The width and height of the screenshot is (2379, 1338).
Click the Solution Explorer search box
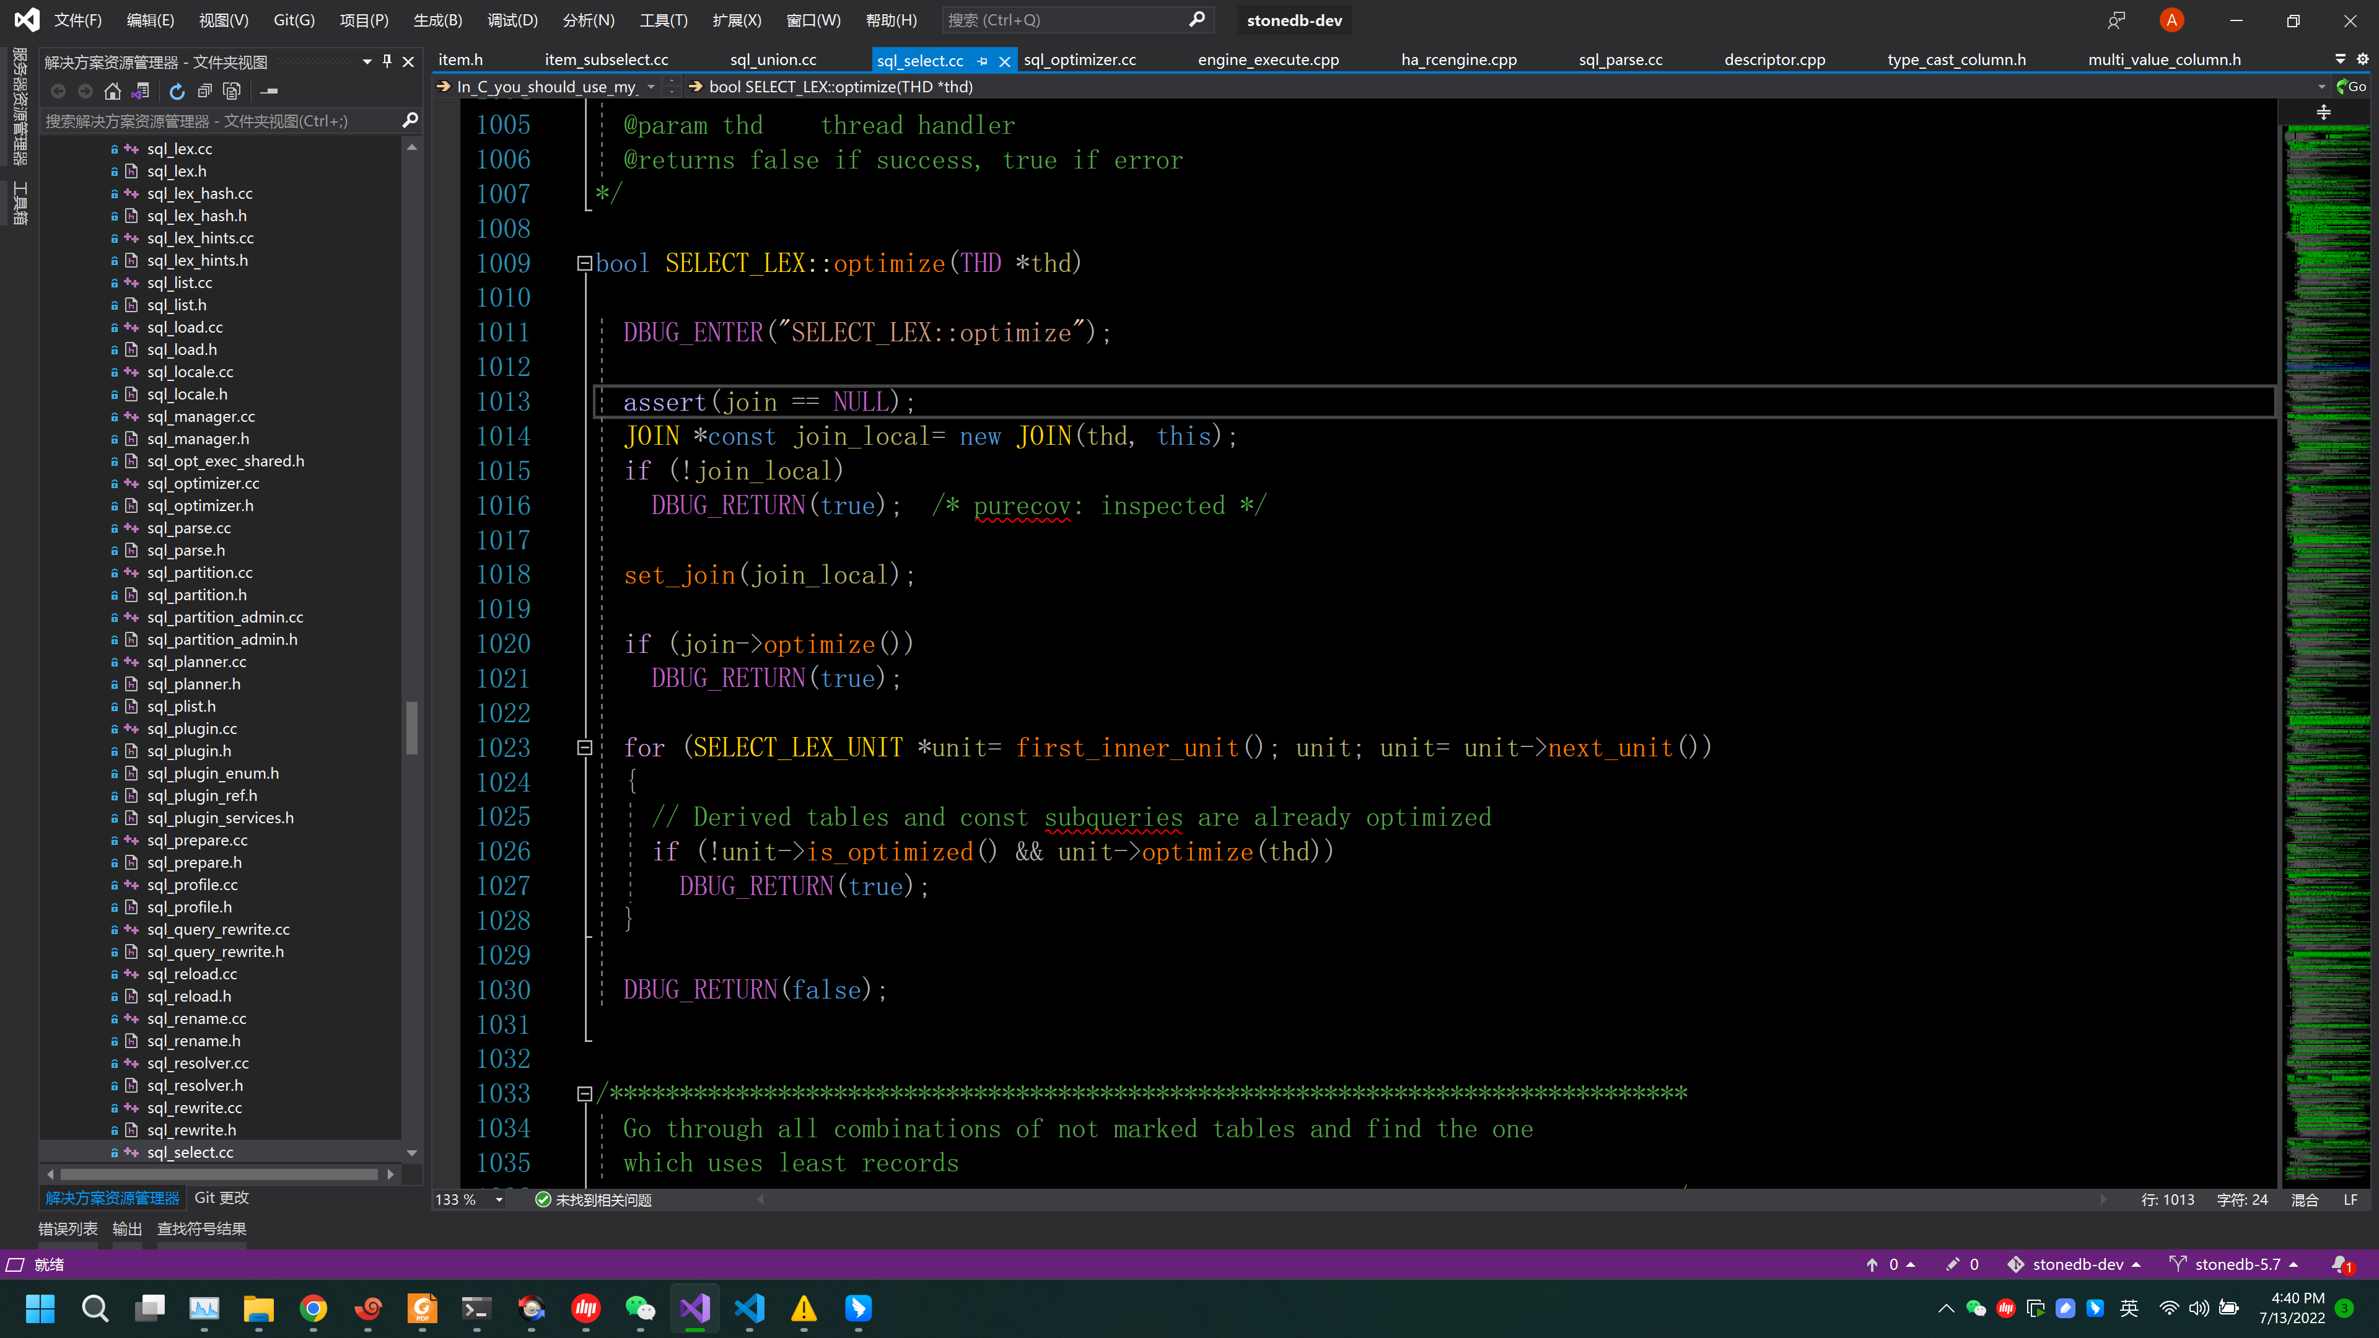pos(222,121)
